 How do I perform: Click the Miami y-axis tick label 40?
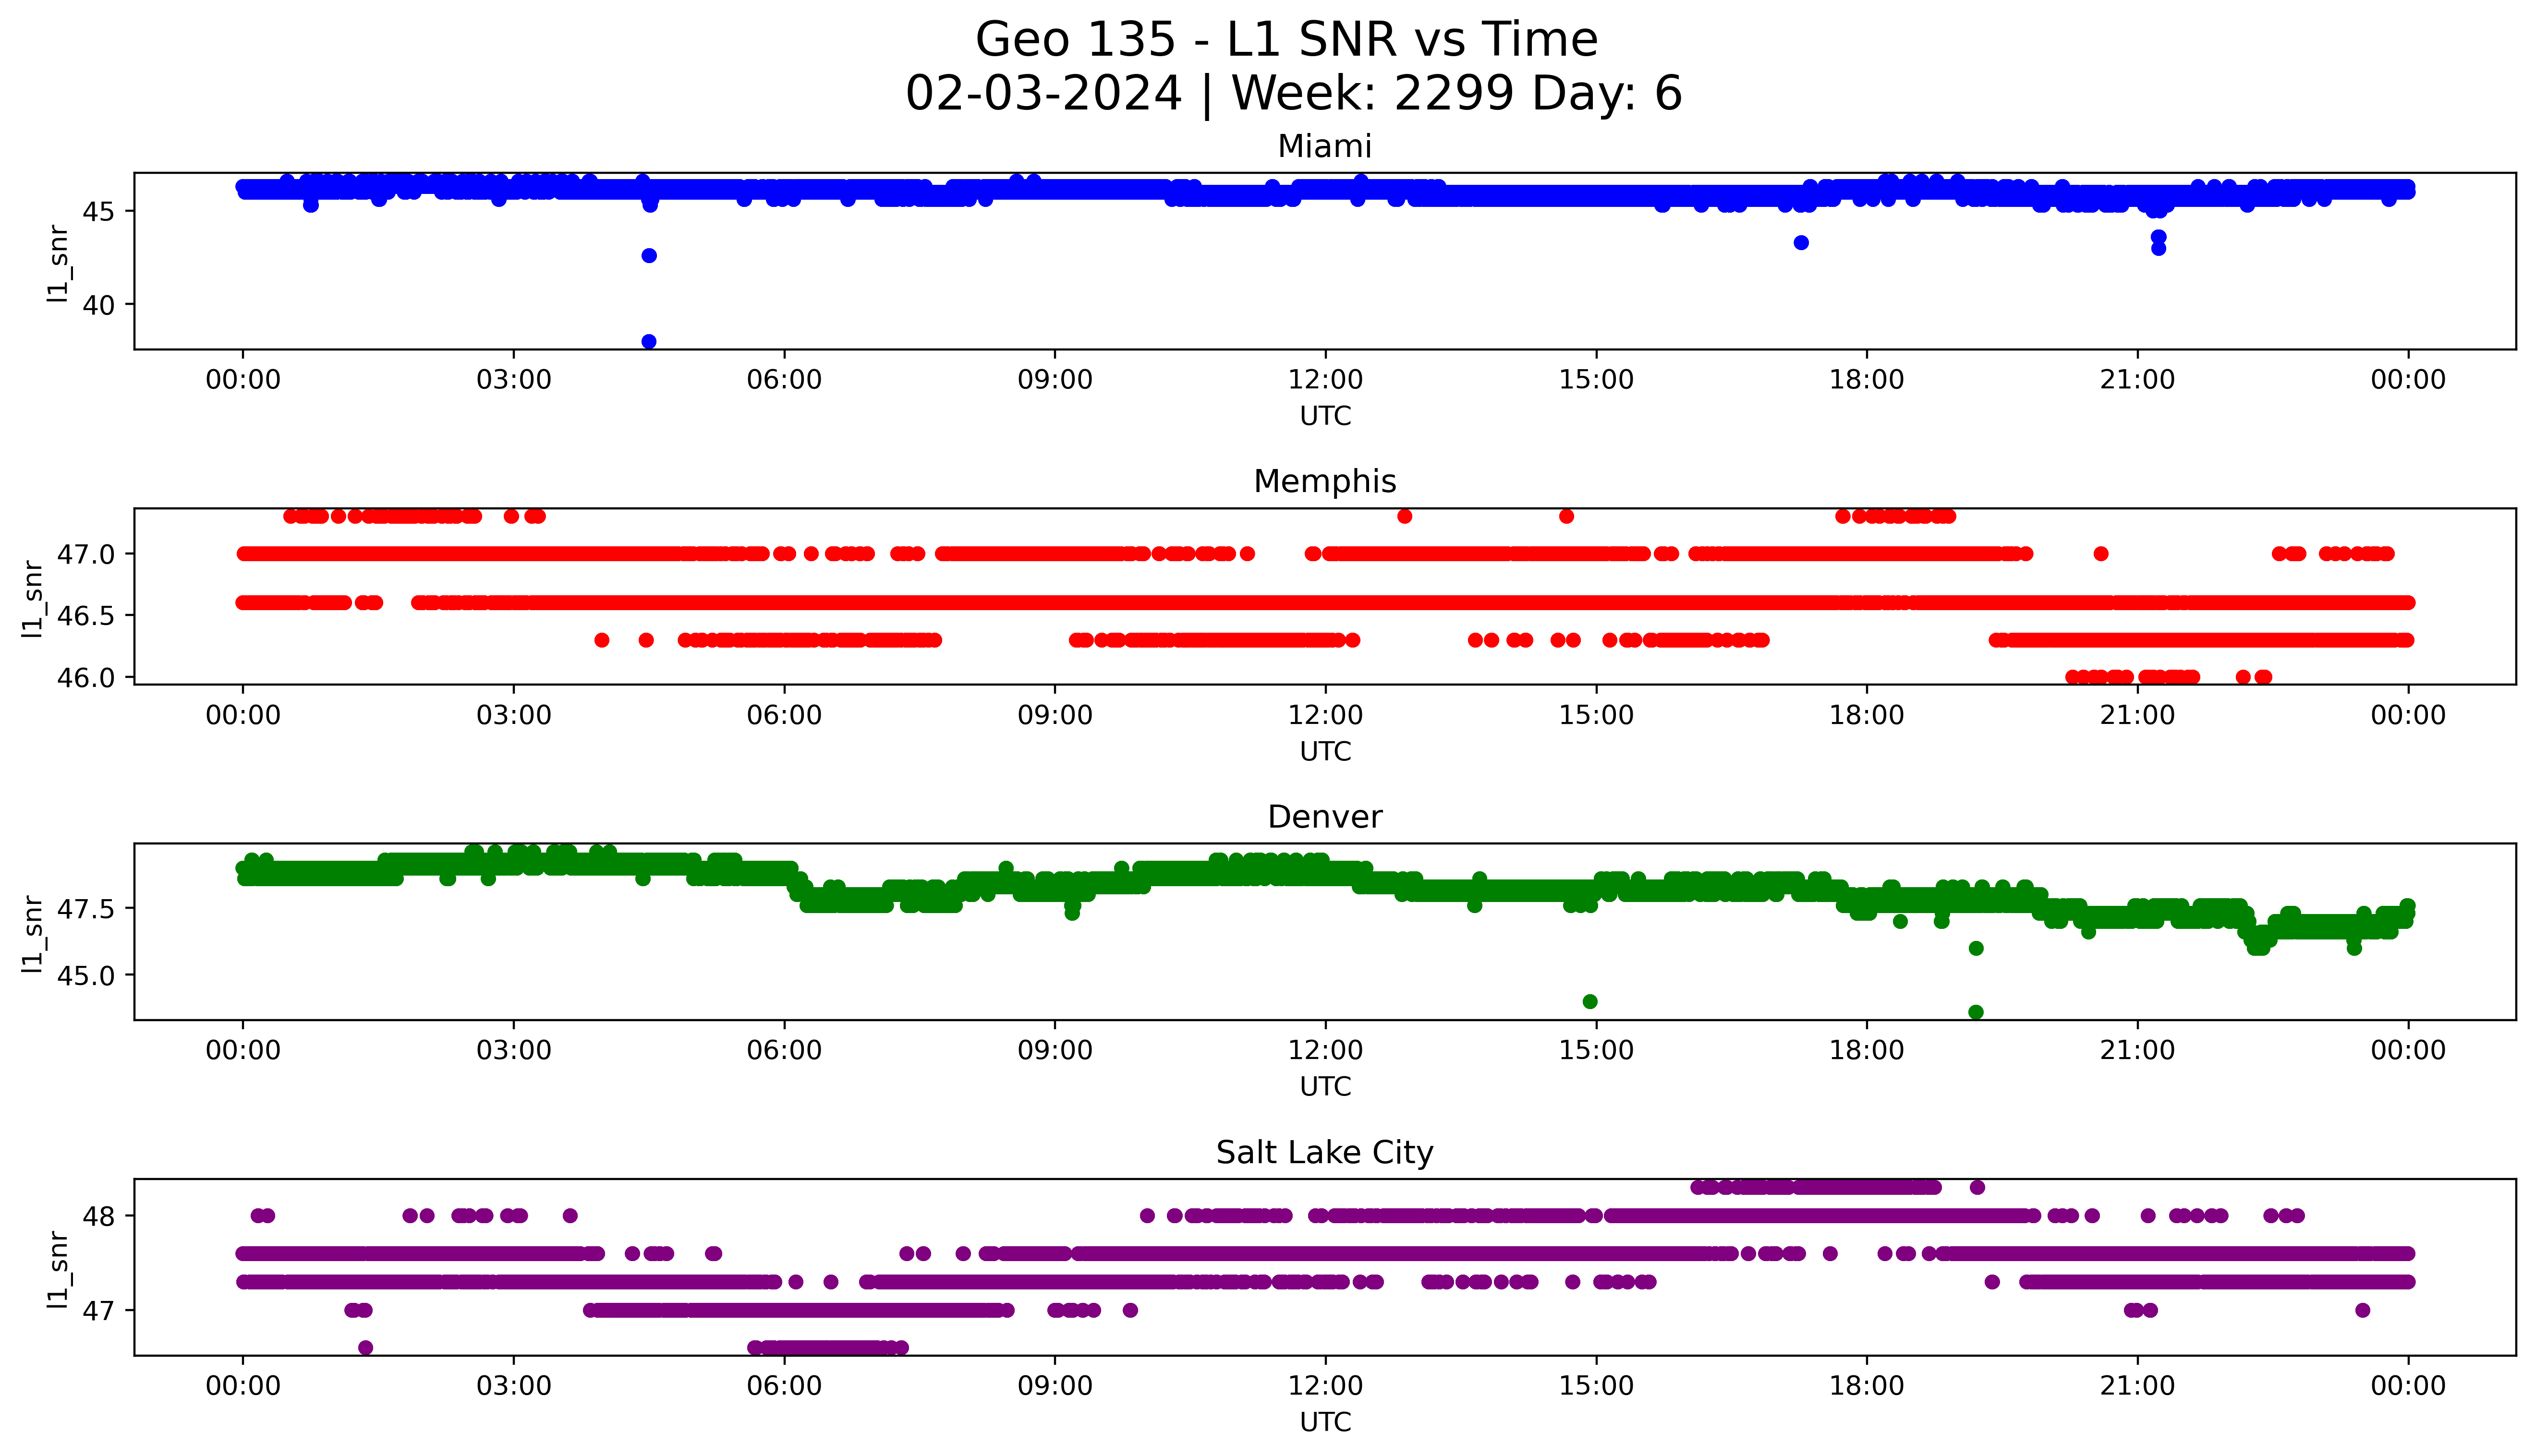[x=100, y=305]
